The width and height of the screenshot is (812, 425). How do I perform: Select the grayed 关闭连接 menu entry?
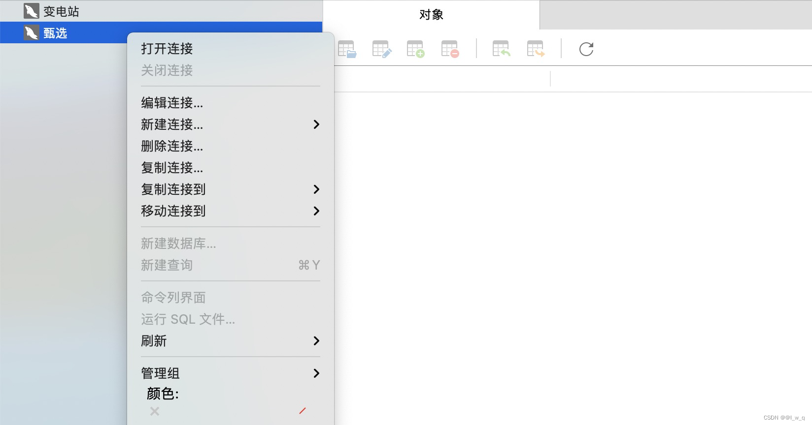point(231,70)
